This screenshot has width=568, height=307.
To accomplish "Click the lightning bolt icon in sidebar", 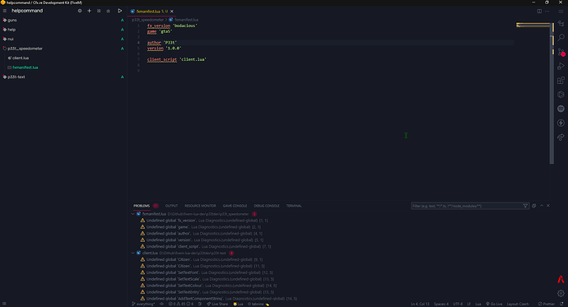I will pyautogui.click(x=561, y=123).
